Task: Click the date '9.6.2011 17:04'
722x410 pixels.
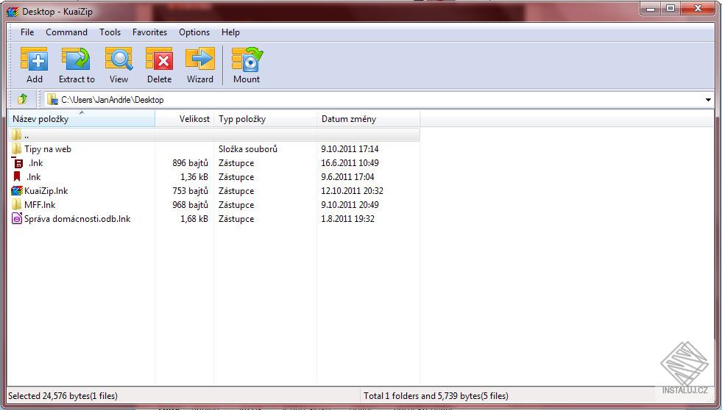Action: coord(347,177)
